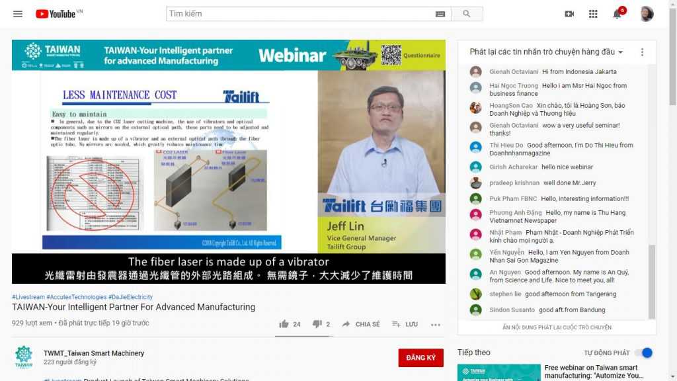Open the hamburger guide menu

pyautogui.click(x=18, y=14)
